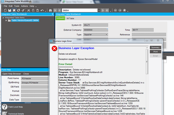Open the Undo dropdown arrow
The height and width of the screenshot is (115, 174).
point(45,11)
